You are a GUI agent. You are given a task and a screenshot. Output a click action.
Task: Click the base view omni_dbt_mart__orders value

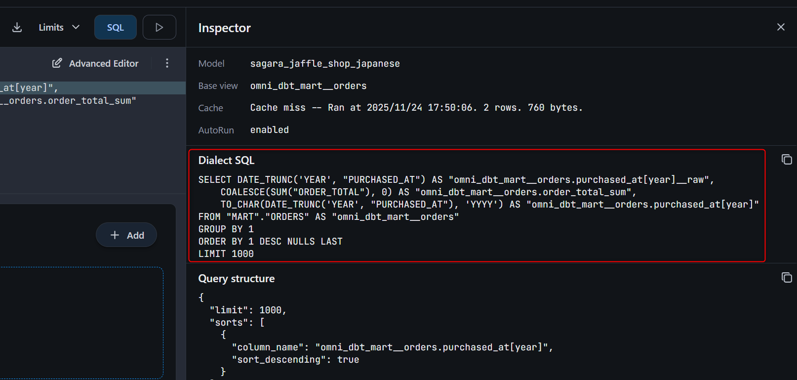click(308, 86)
